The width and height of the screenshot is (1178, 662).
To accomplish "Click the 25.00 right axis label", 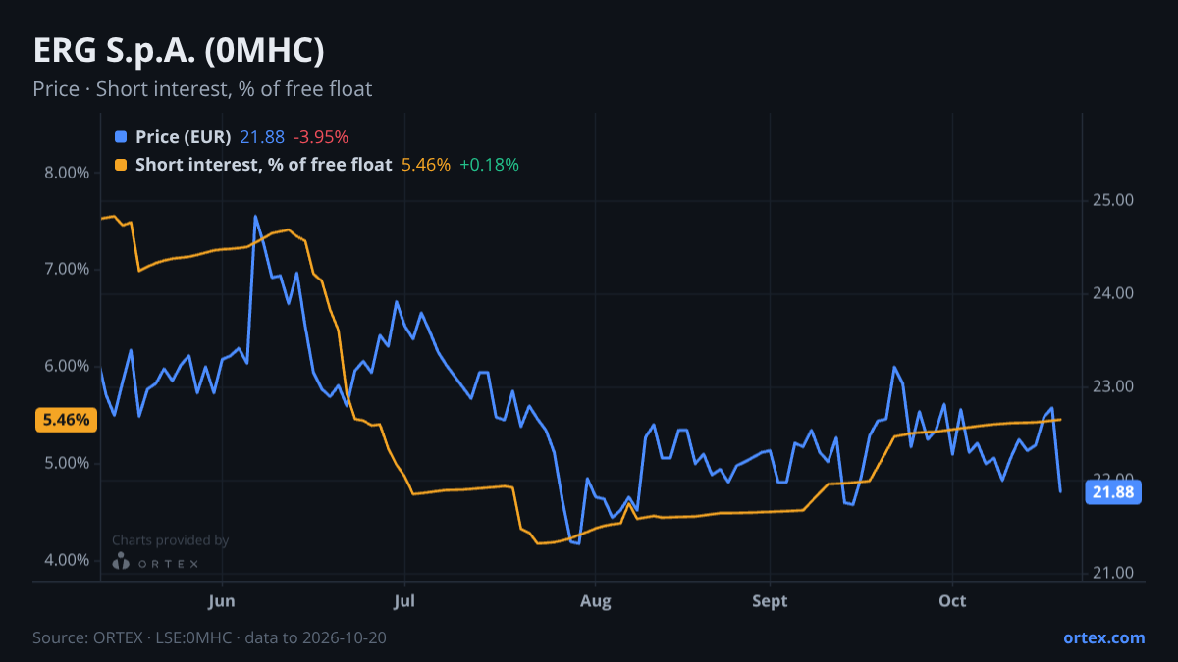I will 1113,200.
